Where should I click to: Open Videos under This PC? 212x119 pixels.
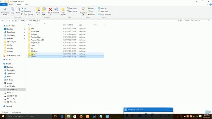click(9, 83)
